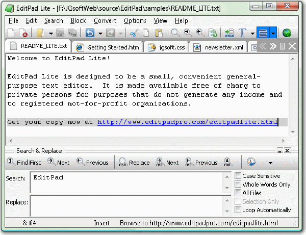The width and height of the screenshot is (306, 235).
Task: Click the green-arrow indent icon
Action: coord(229,33)
